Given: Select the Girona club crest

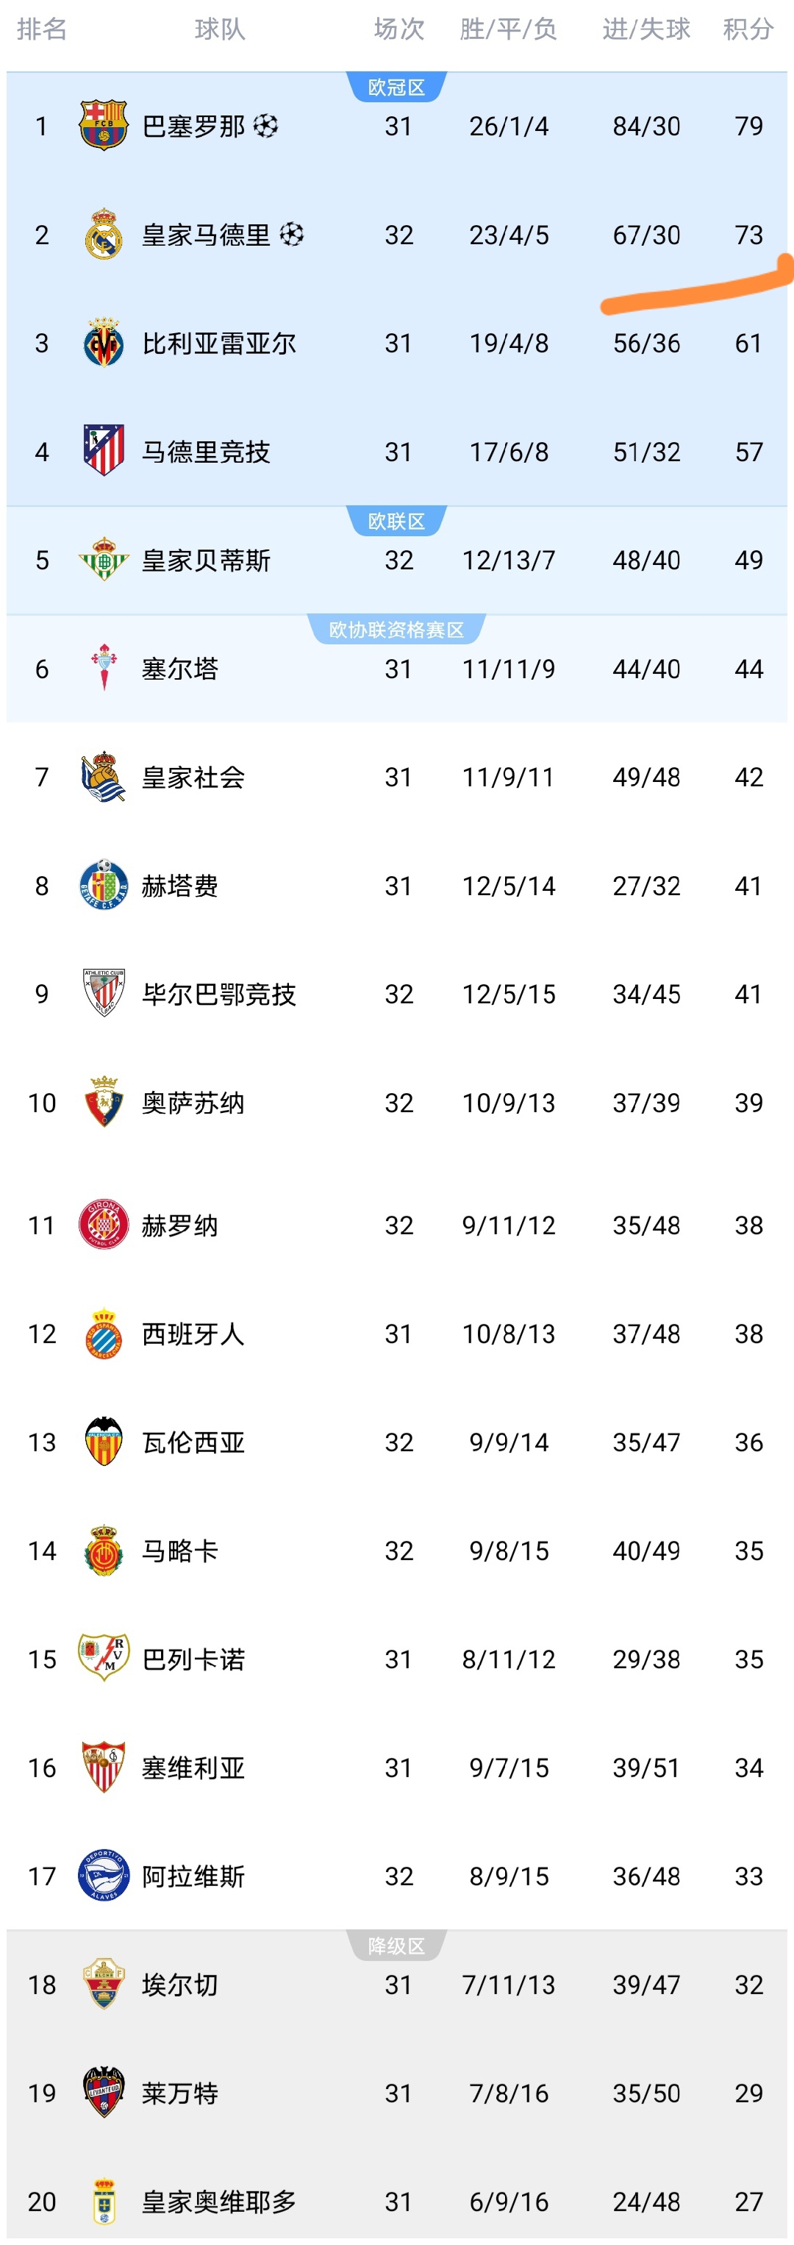Looking at the screenshot, I should (104, 1225).
